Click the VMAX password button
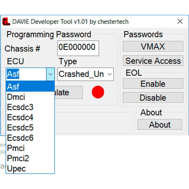This screenshot has width=189, height=189. tap(153, 47)
